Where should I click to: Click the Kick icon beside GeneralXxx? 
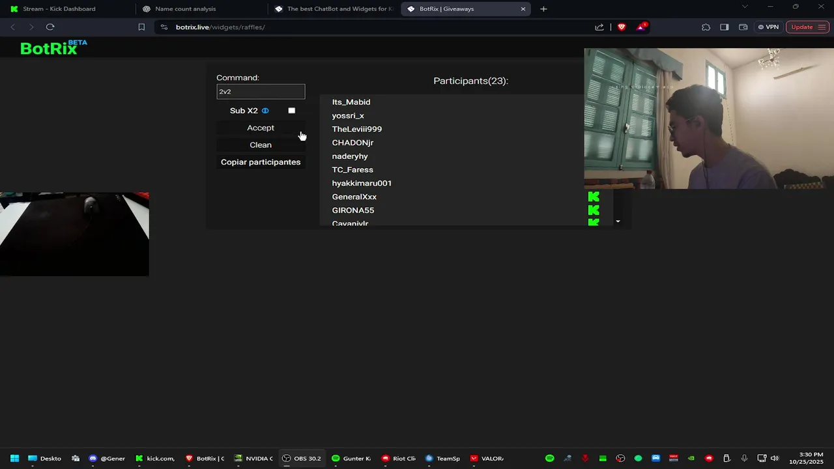point(594,197)
